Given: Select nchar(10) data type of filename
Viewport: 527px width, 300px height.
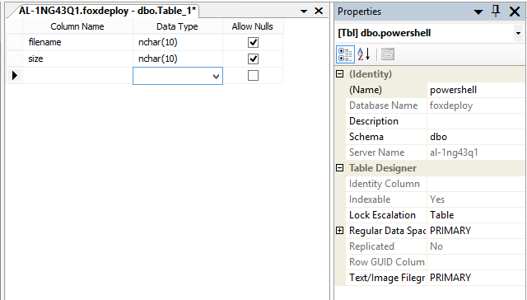Looking at the screenshot, I should click(178, 42).
